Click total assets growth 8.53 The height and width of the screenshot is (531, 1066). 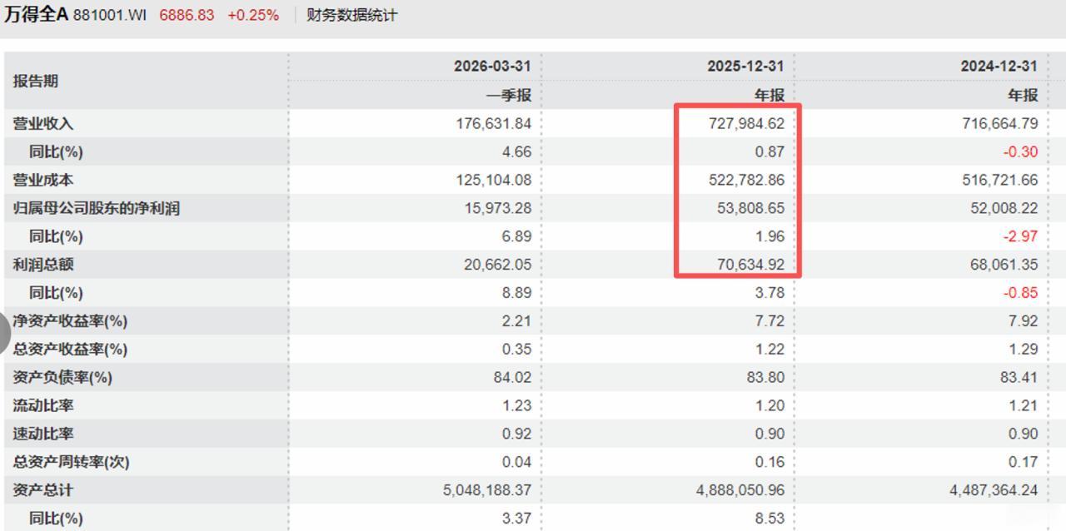(x=770, y=519)
